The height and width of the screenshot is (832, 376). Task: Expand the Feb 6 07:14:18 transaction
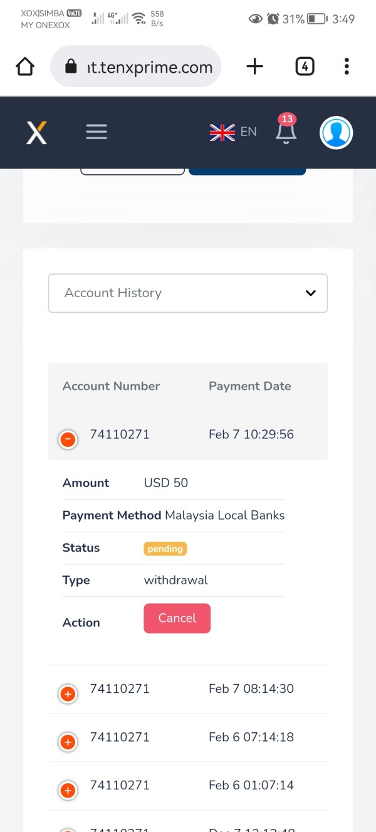tap(68, 742)
